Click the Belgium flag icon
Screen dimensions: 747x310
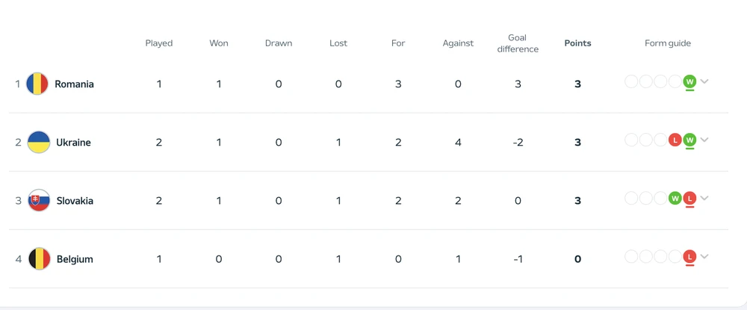point(39,259)
